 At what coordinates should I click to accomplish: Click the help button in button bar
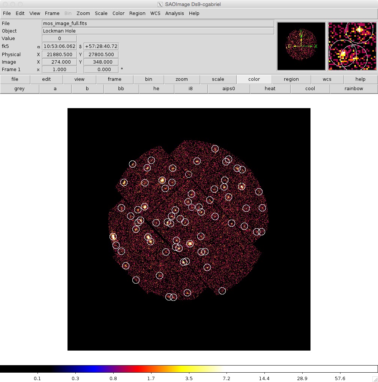coord(360,79)
